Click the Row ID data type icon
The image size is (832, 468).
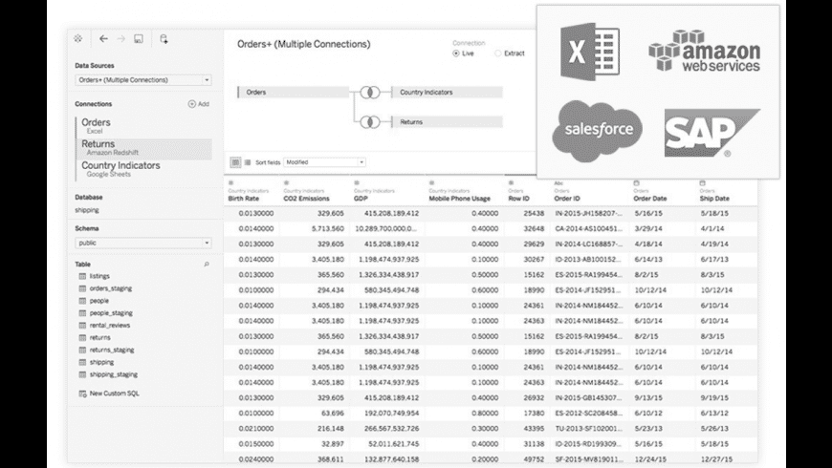pyautogui.click(x=511, y=182)
